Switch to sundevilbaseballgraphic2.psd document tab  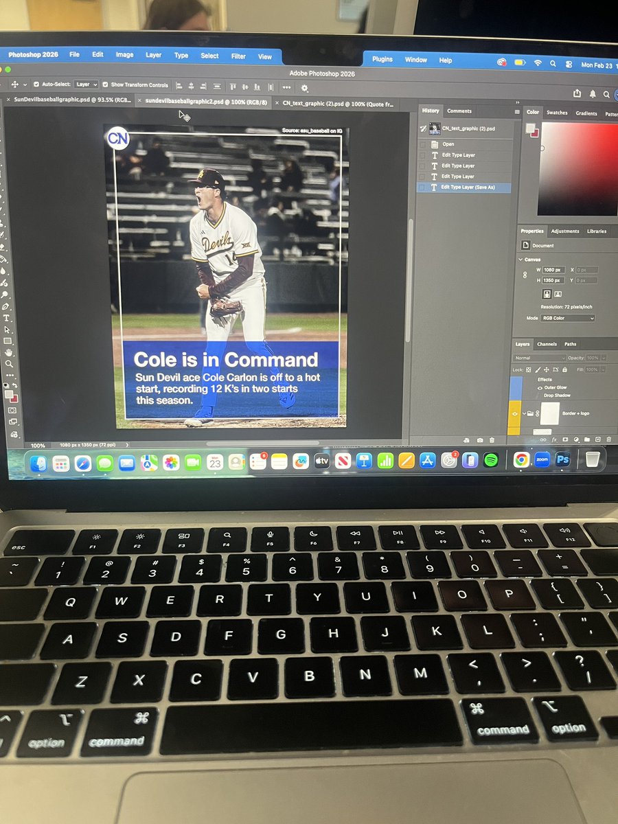coord(204,101)
